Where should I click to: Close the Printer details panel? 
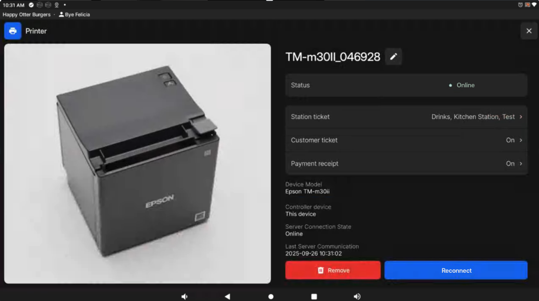pos(529,31)
